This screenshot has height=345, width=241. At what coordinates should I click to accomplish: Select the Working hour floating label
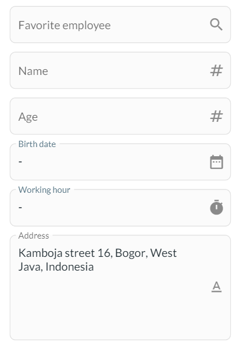[x=44, y=190]
